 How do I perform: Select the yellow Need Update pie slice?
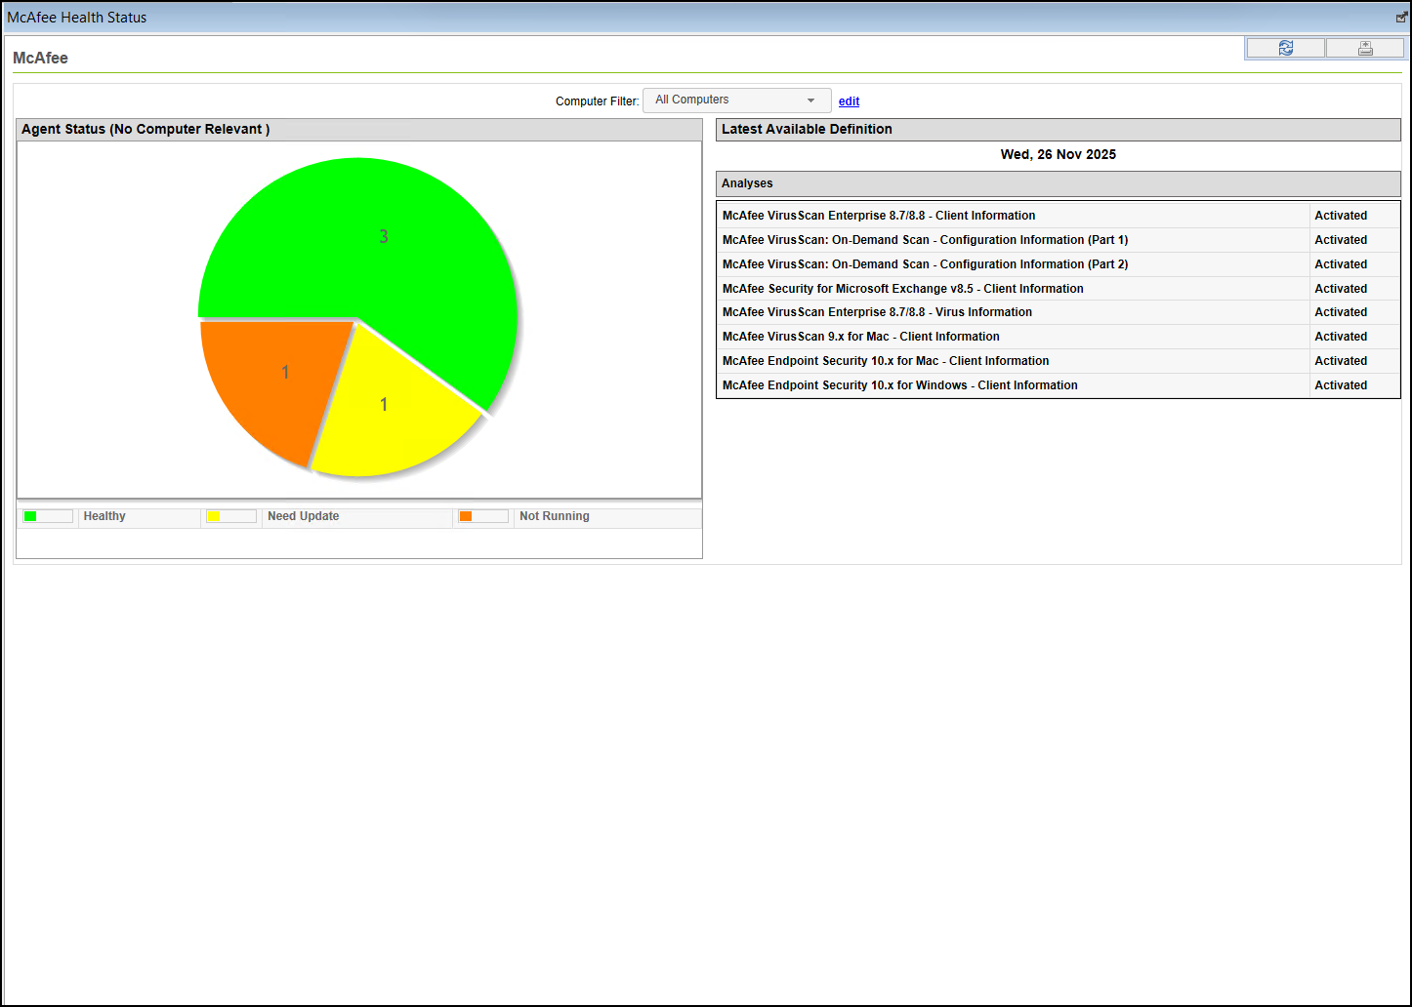tap(384, 404)
